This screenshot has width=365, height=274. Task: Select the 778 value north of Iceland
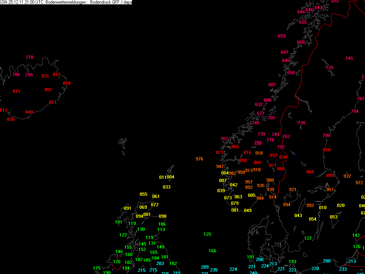pos(30,57)
